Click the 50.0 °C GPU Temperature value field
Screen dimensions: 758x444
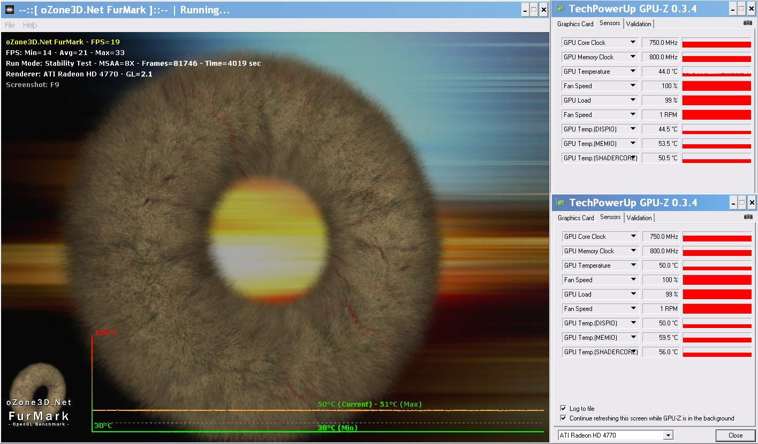tap(661, 266)
